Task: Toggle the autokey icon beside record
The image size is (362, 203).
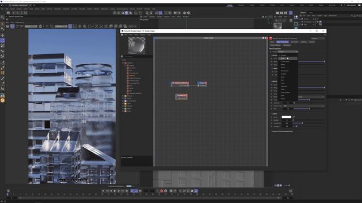Action: (x=166, y=191)
